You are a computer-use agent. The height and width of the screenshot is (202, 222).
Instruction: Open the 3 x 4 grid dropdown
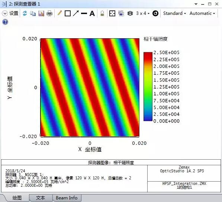[x=143, y=13]
